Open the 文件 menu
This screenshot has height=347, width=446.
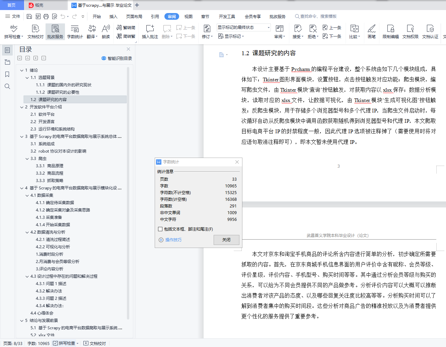[13, 16]
